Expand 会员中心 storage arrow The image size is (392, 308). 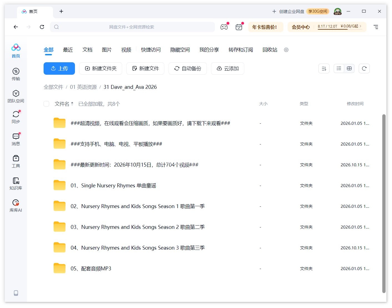[x=361, y=26]
